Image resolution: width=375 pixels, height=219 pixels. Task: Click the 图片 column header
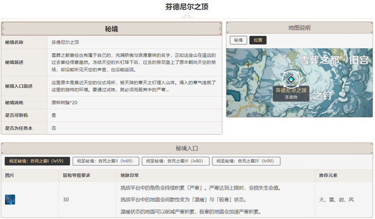(x=10, y=175)
